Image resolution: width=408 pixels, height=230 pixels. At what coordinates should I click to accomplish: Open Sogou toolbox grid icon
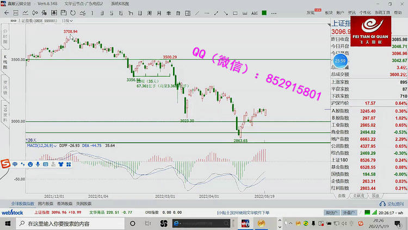click(x=68, y=164)
